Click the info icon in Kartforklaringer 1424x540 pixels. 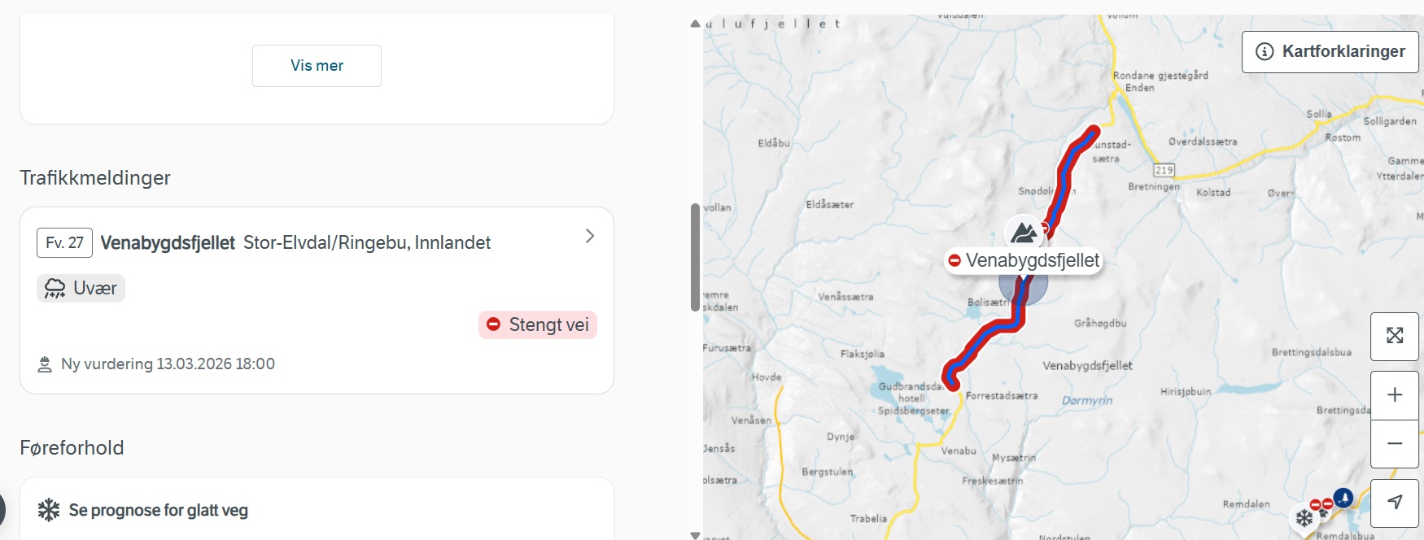(1265, 52)
